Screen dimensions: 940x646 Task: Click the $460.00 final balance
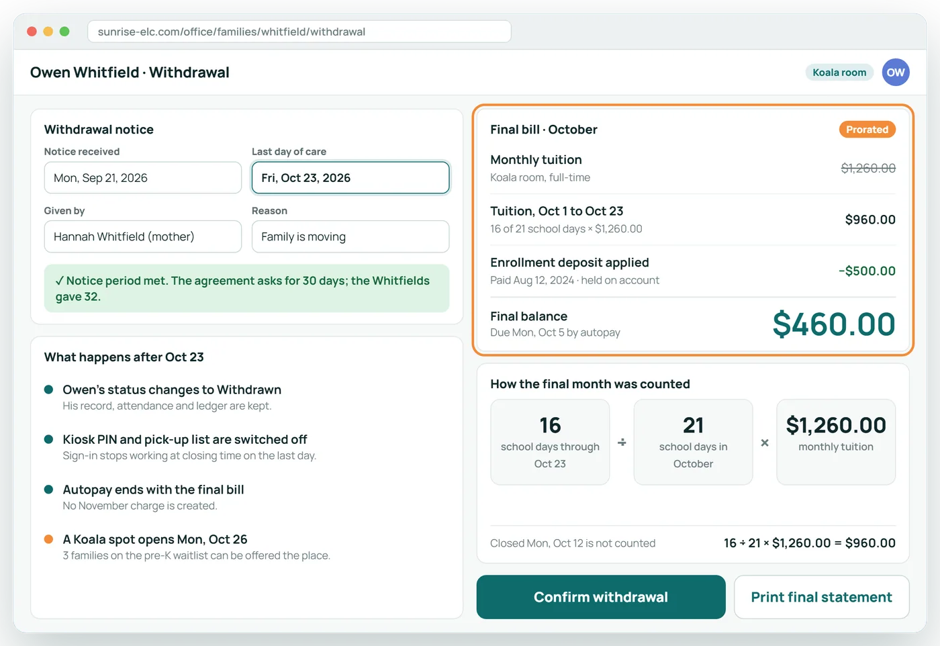pos(834,324)
